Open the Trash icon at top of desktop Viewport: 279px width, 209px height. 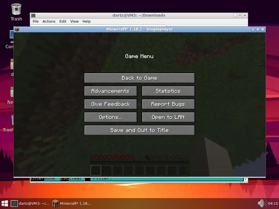(16, 12)
